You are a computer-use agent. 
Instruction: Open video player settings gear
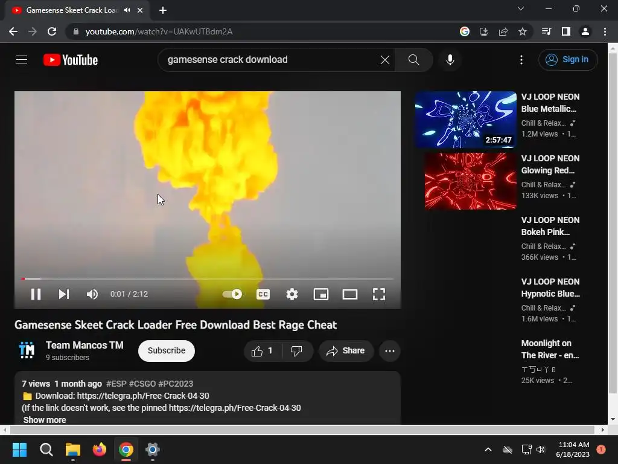point(292,294)
